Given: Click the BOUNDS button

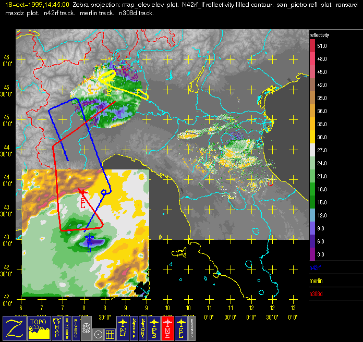Looking at the screenshot, I should (191, 328).
